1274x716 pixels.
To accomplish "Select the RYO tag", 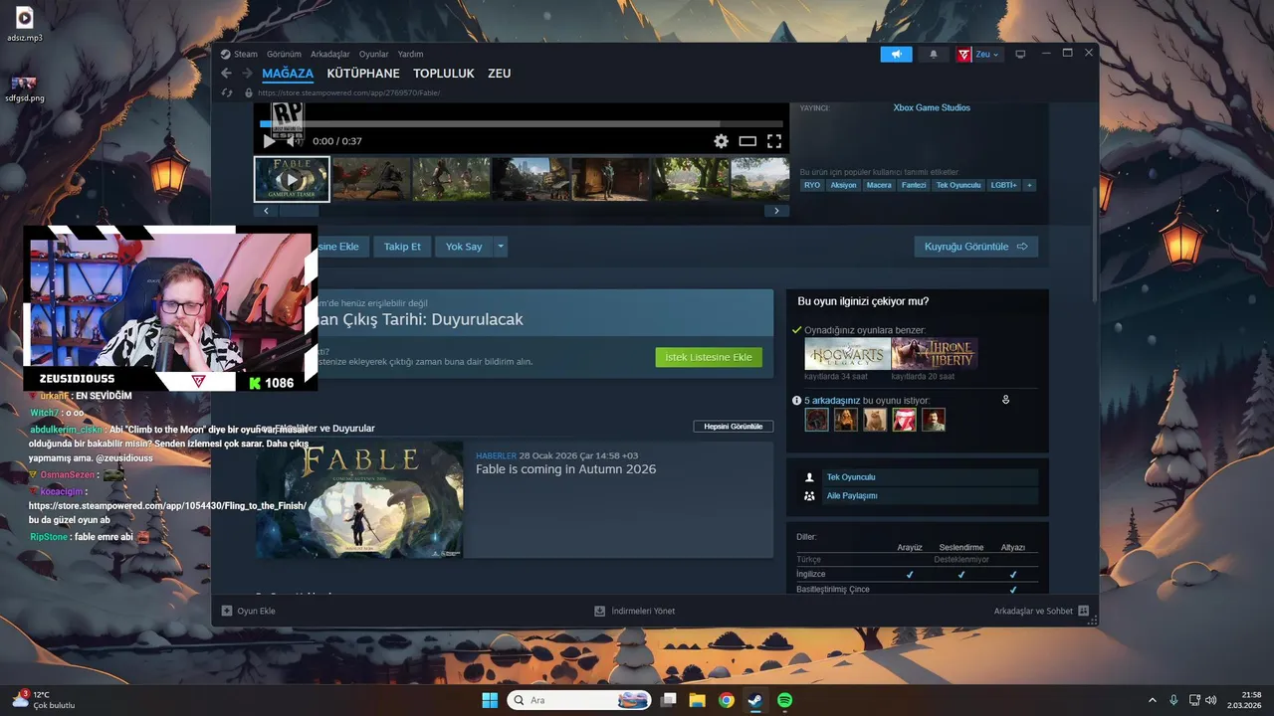I will pyautogui.click(x=812, y=185).
